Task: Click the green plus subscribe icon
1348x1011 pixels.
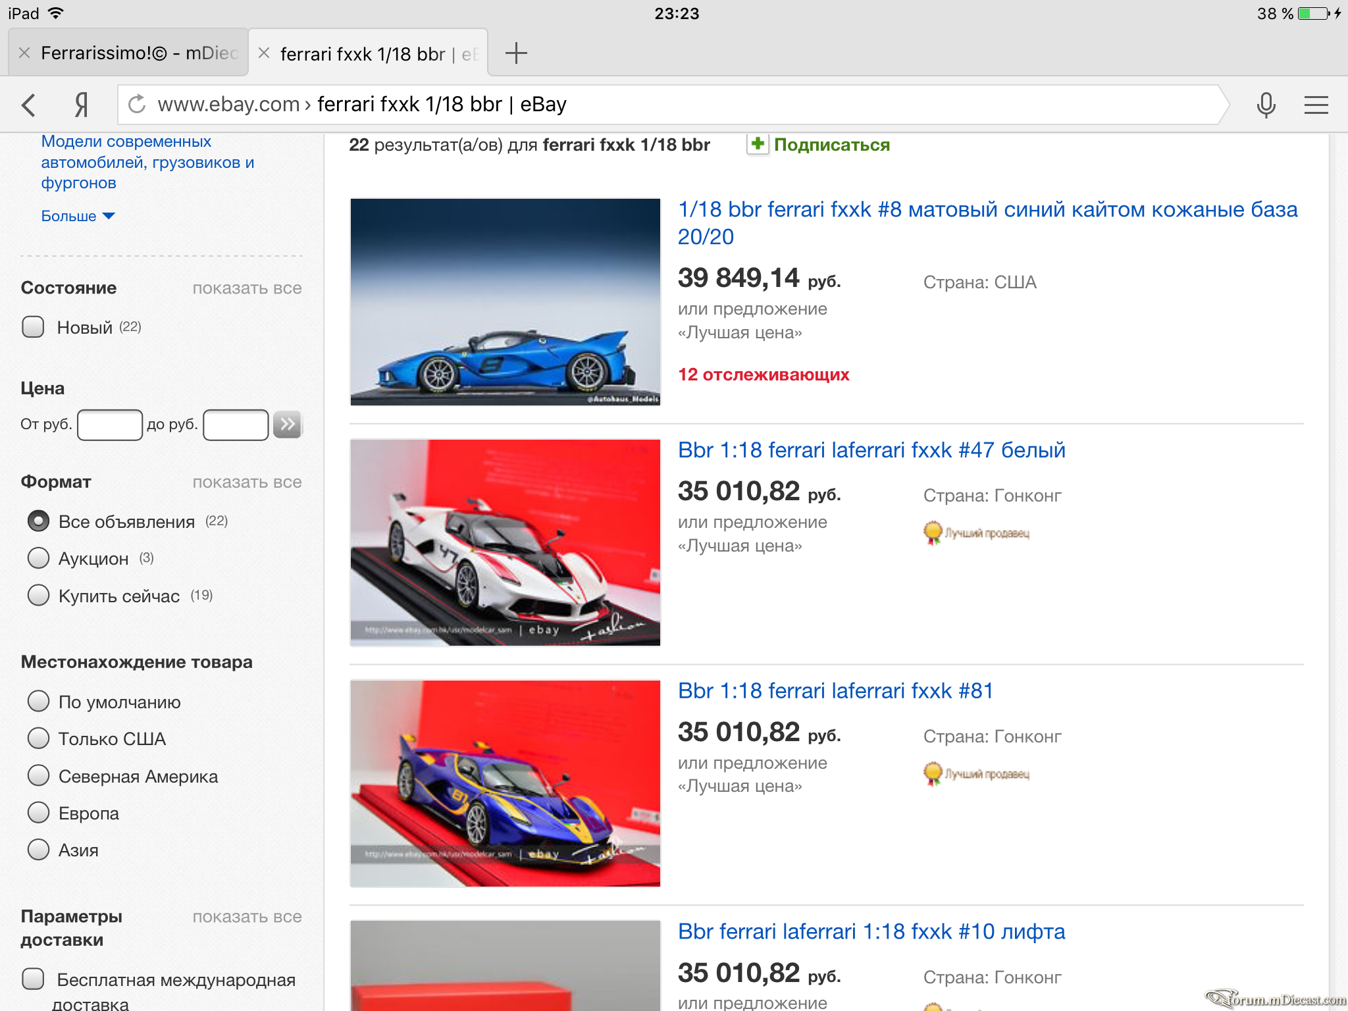Action: tap(758, 144)
